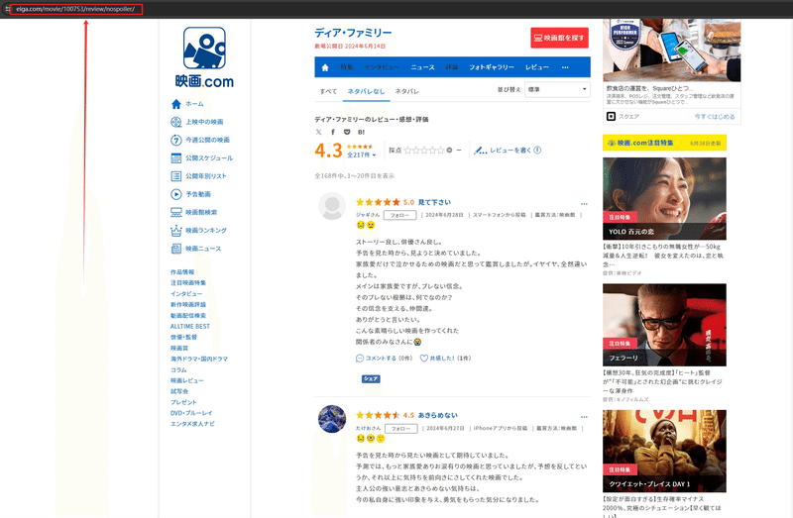This screenshot has width=793, height=518.
Task: Open DVD・ブルーレイ sidebar link
Action: point(191,413)
